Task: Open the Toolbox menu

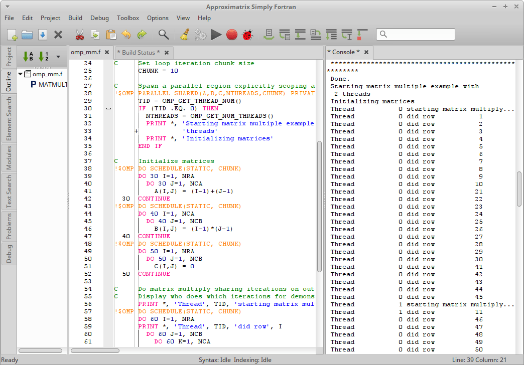Action: click(128, 18)
